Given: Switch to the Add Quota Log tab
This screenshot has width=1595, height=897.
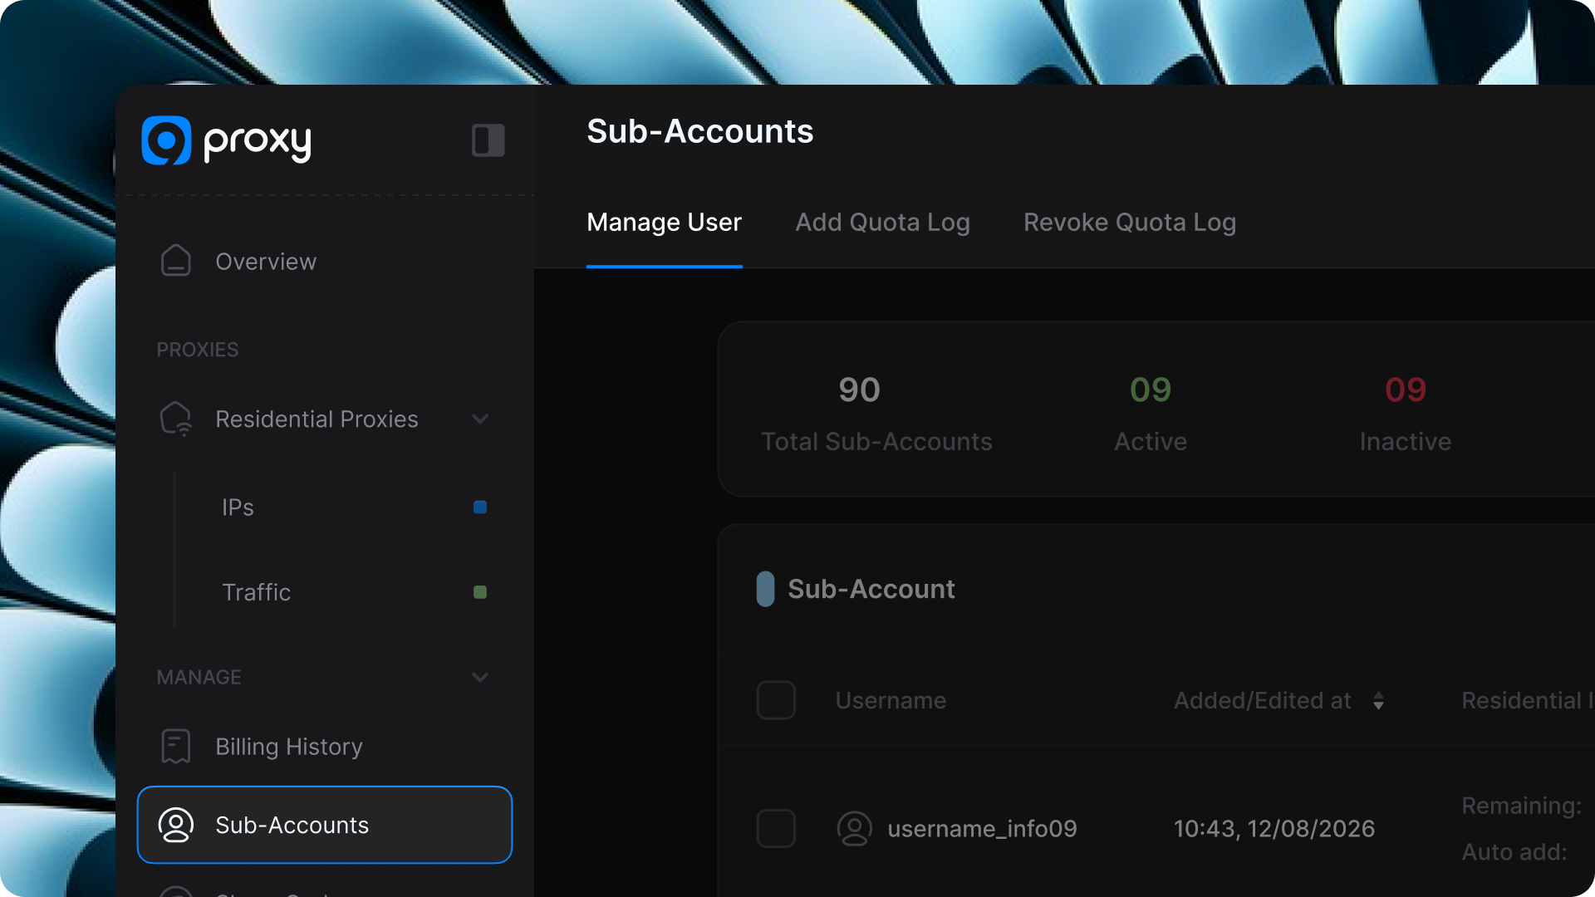Looking at the screenshot, I should pyautogui.click(x=882, y=223).
